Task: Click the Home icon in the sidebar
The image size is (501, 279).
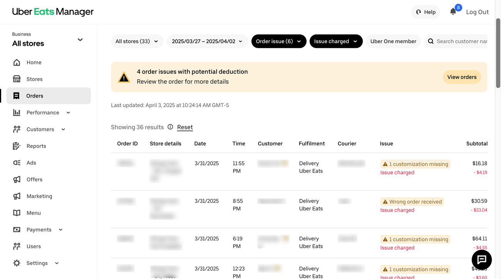Action: pos(17,62)
